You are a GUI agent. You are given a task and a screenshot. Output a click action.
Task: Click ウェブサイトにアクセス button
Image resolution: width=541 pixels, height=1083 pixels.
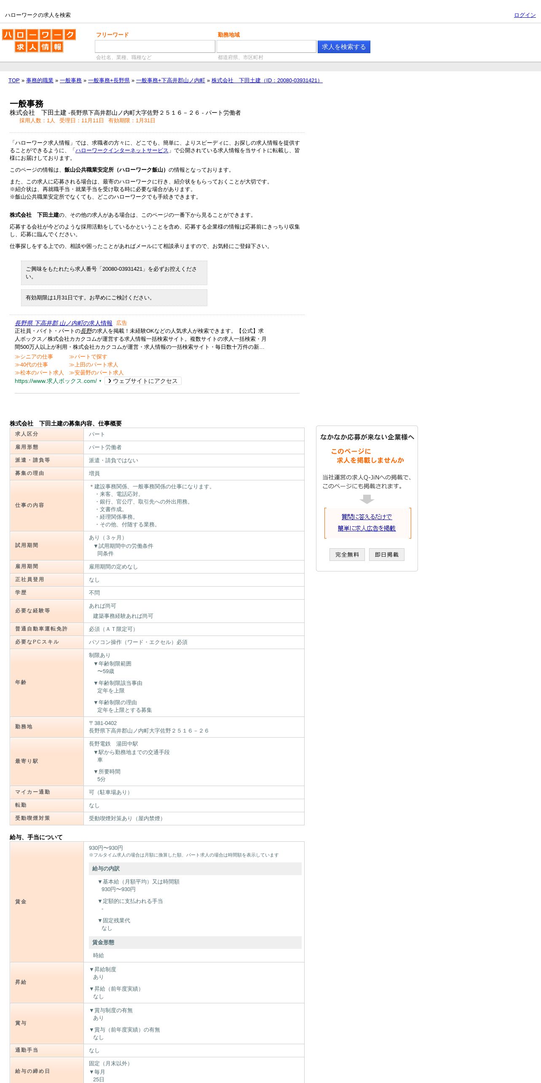pyautogui.click(x=143, y=381)
